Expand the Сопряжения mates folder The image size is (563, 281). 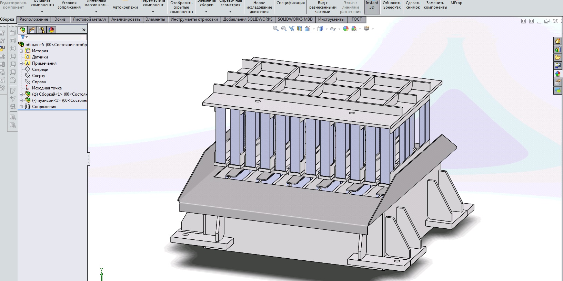pyautogui.click(x=21, y=107)
